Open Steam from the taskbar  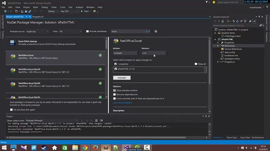44,148
